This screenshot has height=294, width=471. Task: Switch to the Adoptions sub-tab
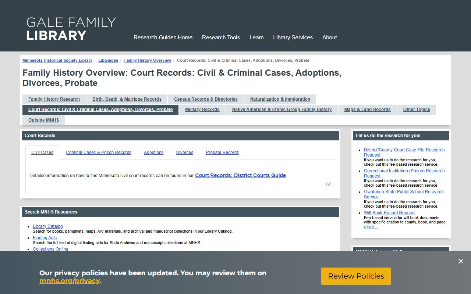(154, 153)
